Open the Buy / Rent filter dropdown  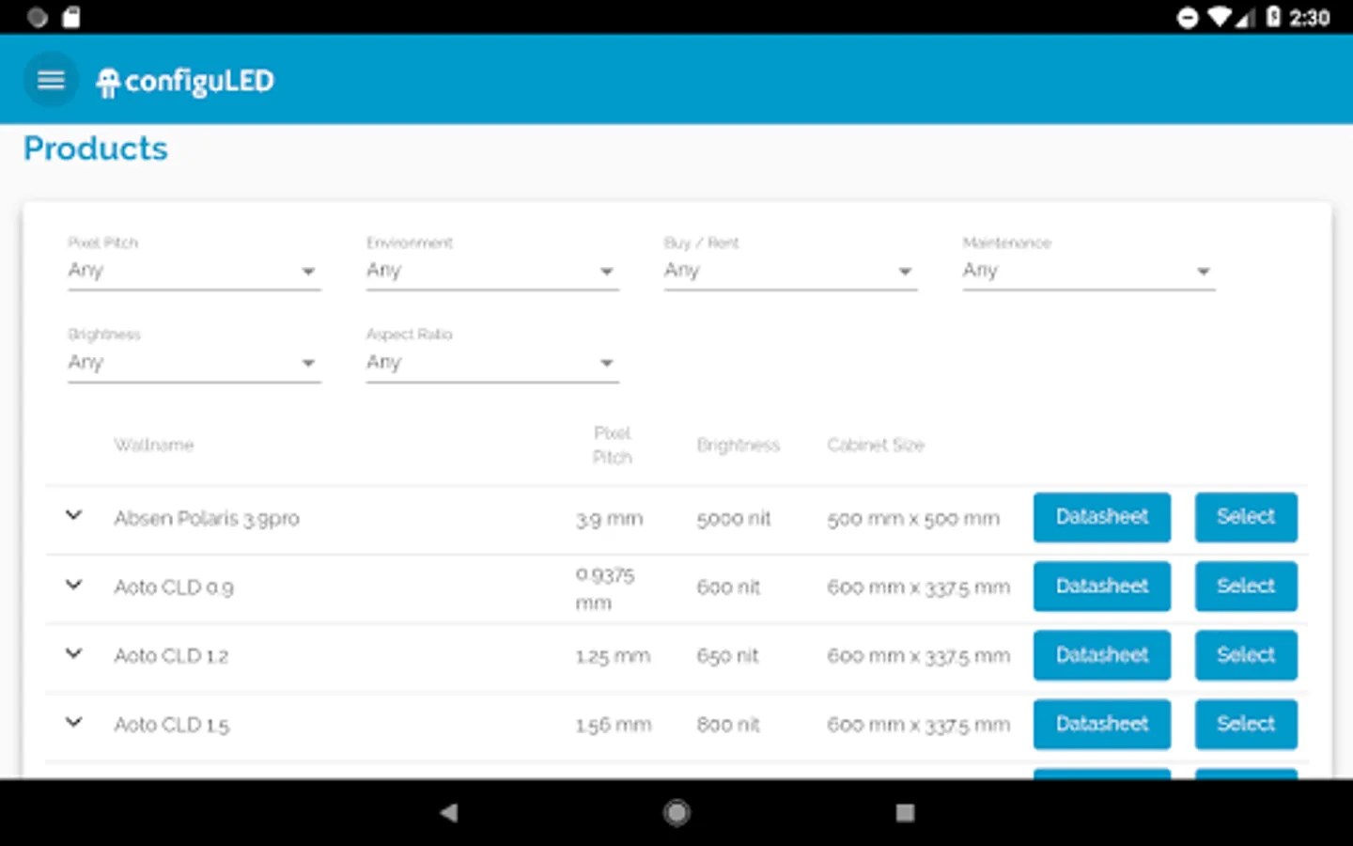click(790, 271)
